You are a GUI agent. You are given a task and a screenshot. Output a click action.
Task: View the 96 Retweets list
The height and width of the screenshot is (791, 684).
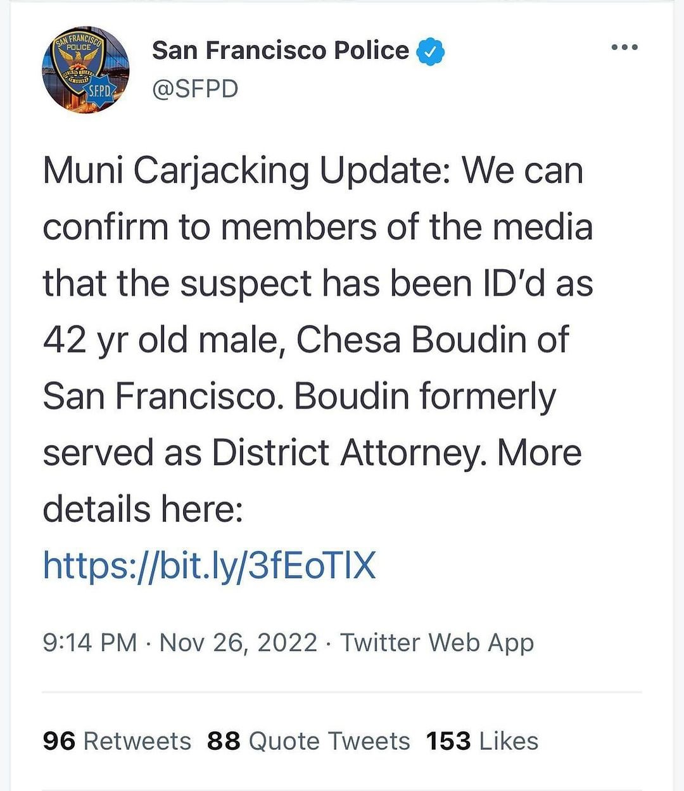[117, 741]
